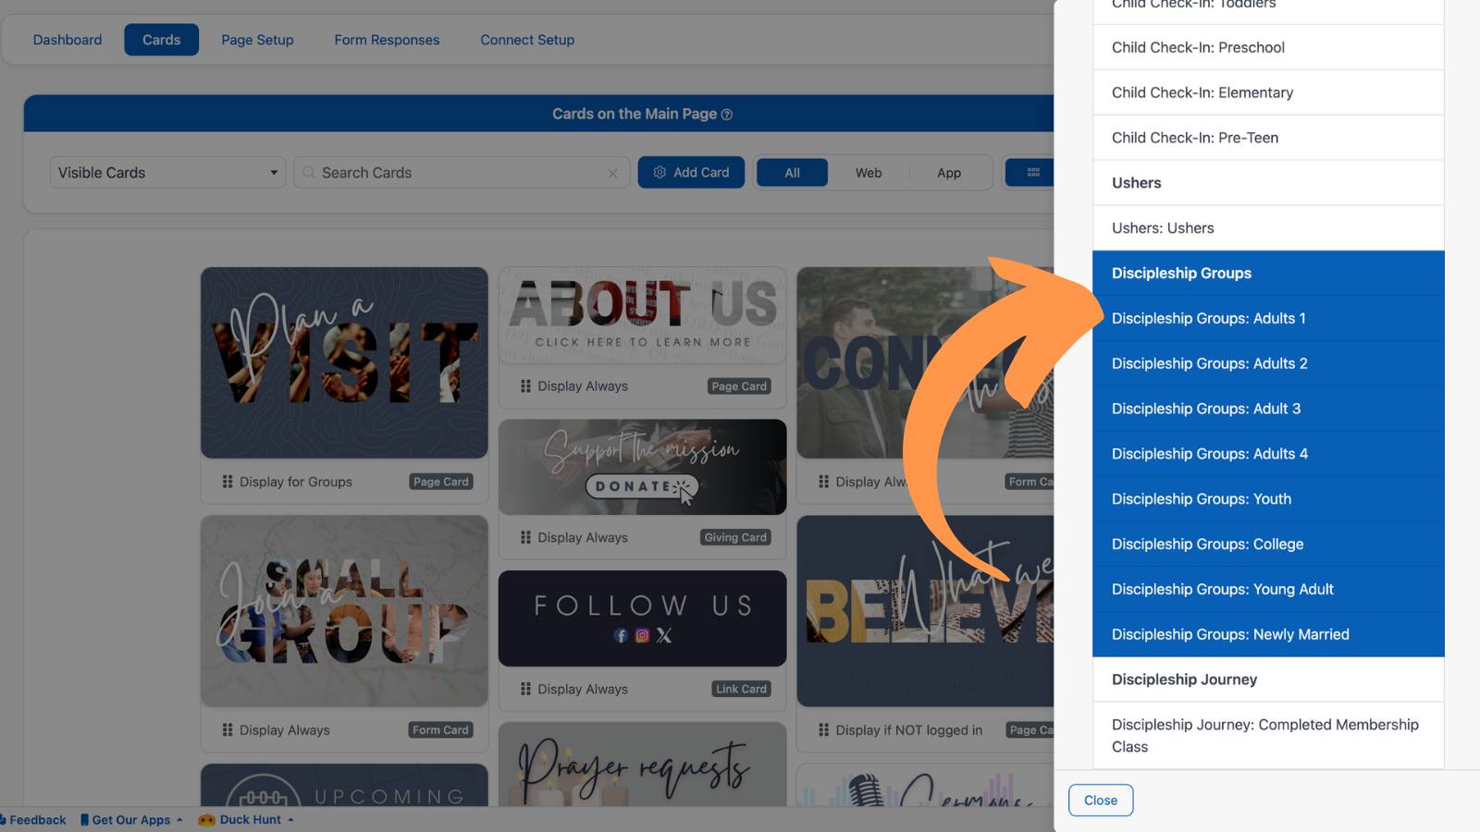Open the Dashboard tab

pyautogui.click(x=68, y=40)
